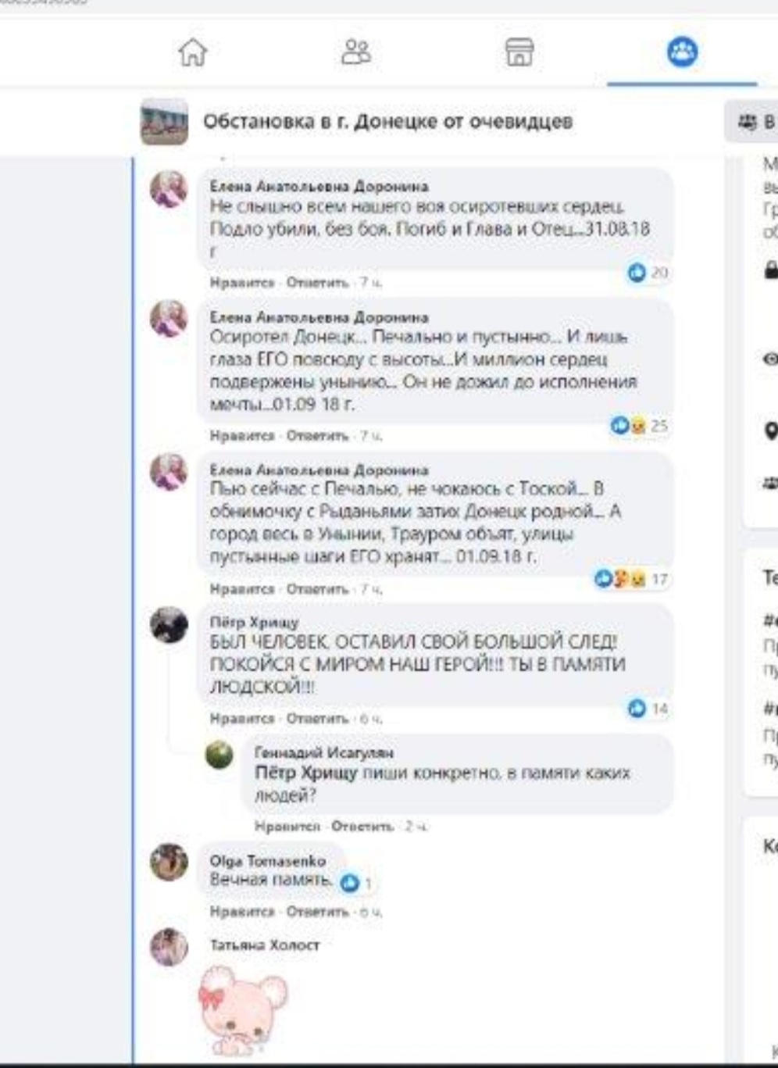Select the active Groups tab
Screen dimensions: 778x1068
tap(682, 52)
